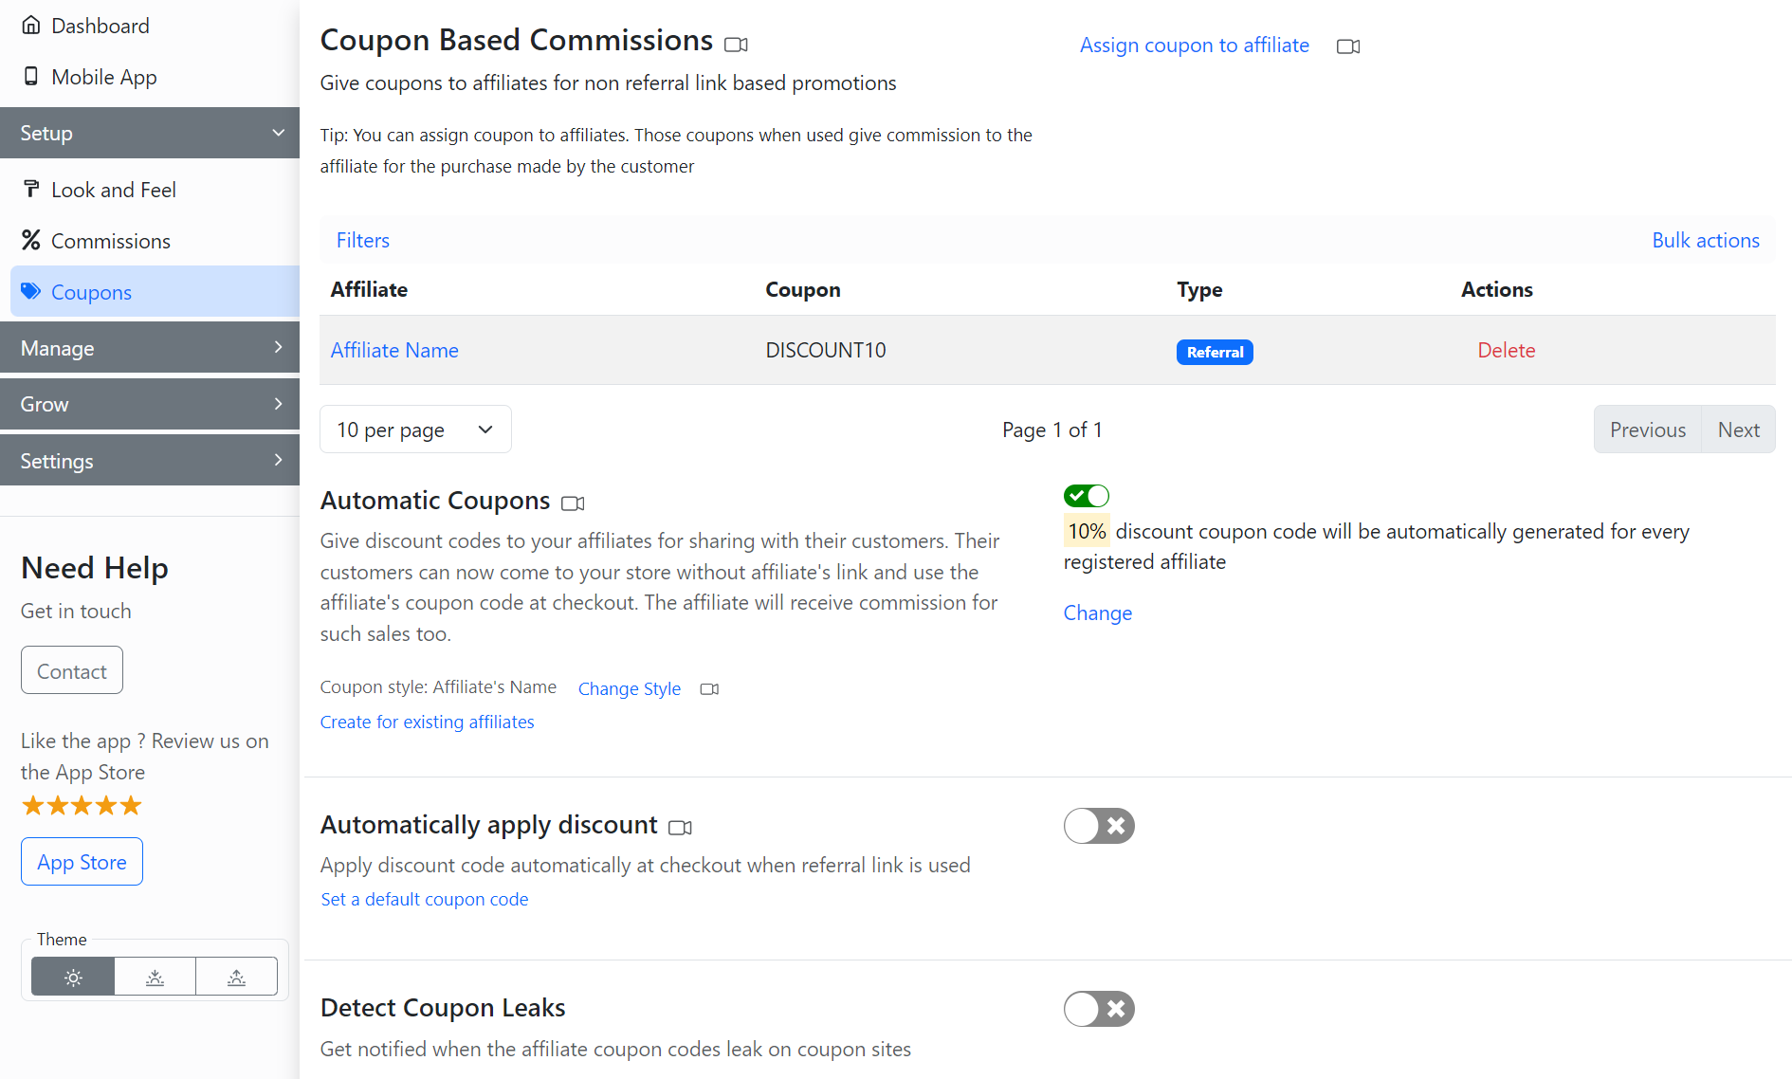
Task: Disable the Automatic Coupons toggle
Action: click(x=1087, y=496)
